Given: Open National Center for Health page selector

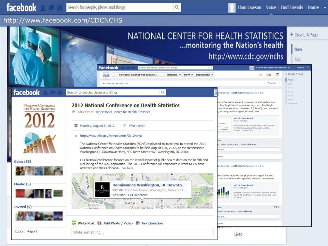Looking at the screenshot, I should point(138,75).
